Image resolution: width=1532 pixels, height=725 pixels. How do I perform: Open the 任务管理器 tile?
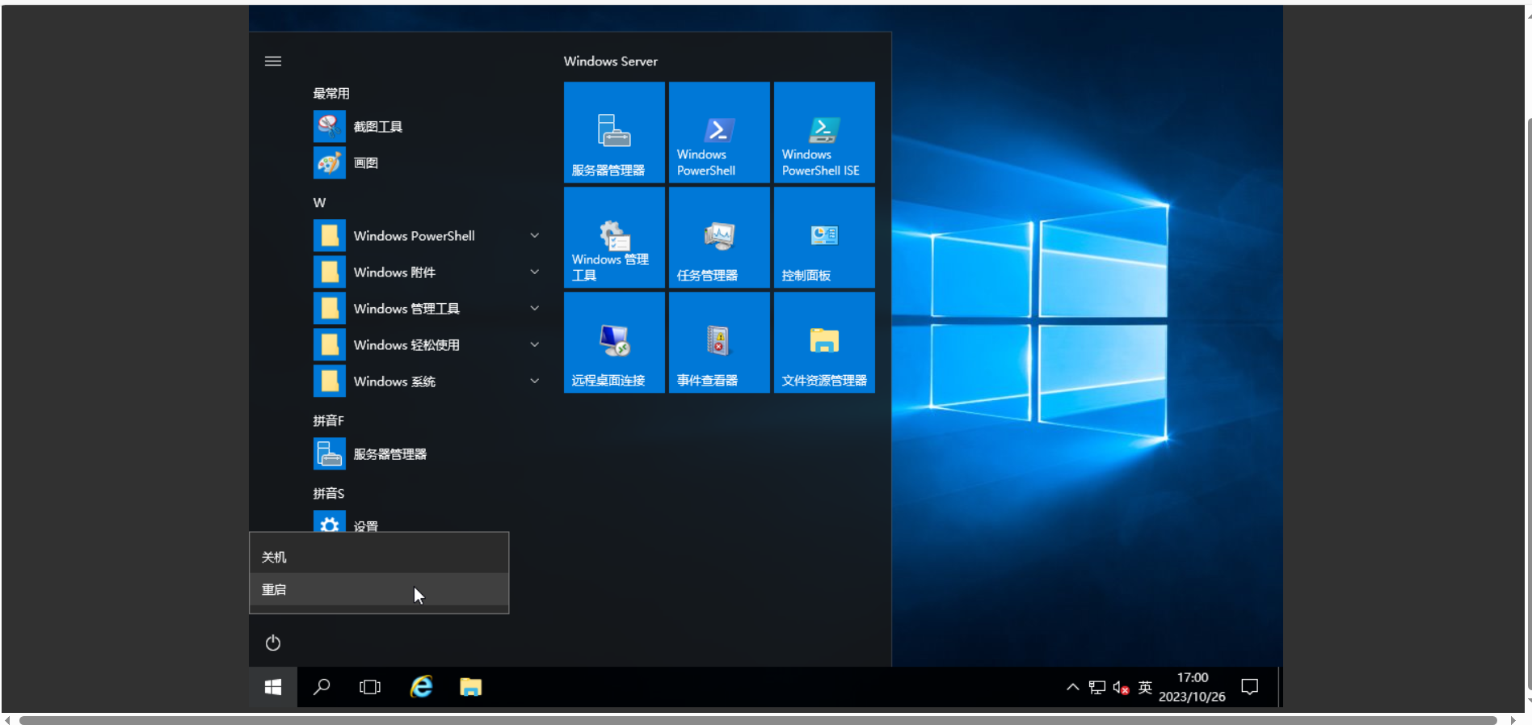pos(719,237)
